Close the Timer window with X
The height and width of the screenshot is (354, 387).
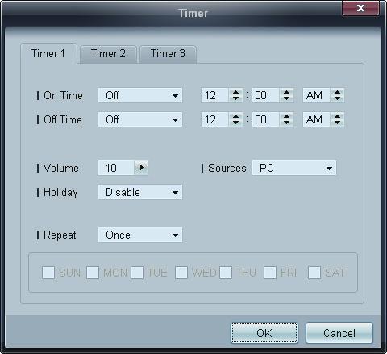click(x=360, y=8)
